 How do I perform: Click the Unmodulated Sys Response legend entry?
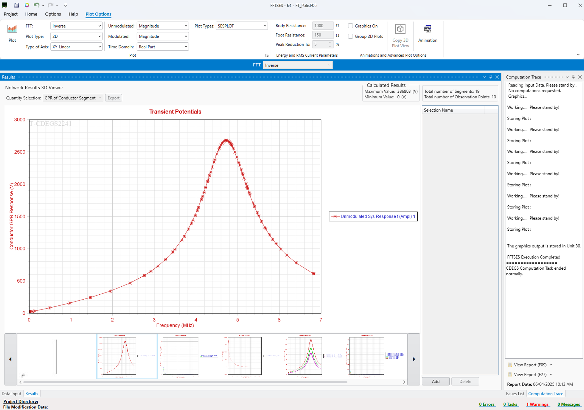pyautogui.click(x=373, y=216)
